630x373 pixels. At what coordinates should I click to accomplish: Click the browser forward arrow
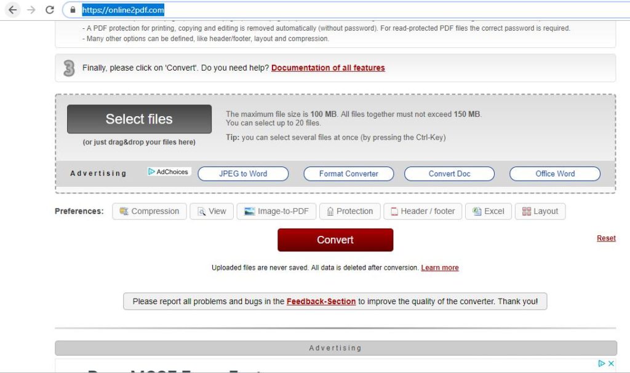pyautogui.click(x=31, y=10)
